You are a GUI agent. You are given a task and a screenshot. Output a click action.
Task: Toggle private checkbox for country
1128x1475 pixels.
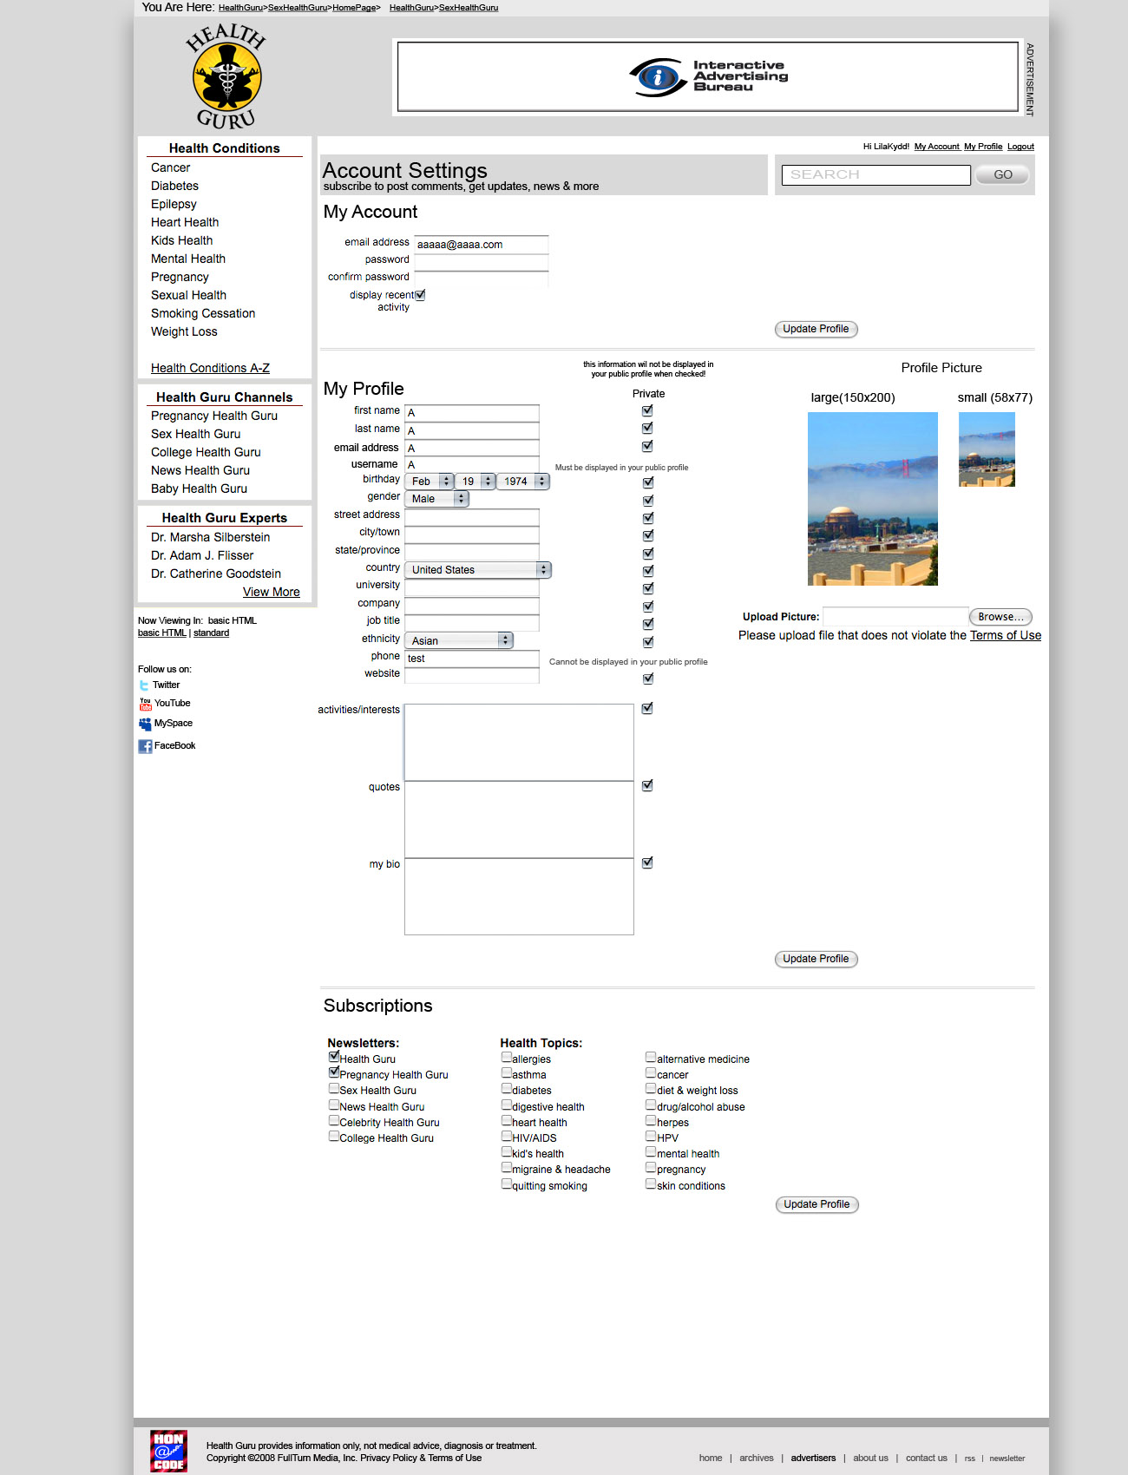(x=648, y=571)
